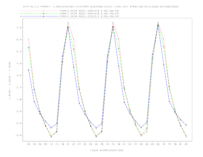Click the 06 forecast hour tick label
Screen dimensions: 203x157
click(x=40, y=144)
